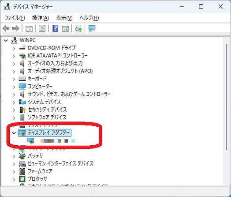This screenshot has width=231, height=197.
Task: Collapse ディスプレイ アダプター category
Action: coord(14,133)
